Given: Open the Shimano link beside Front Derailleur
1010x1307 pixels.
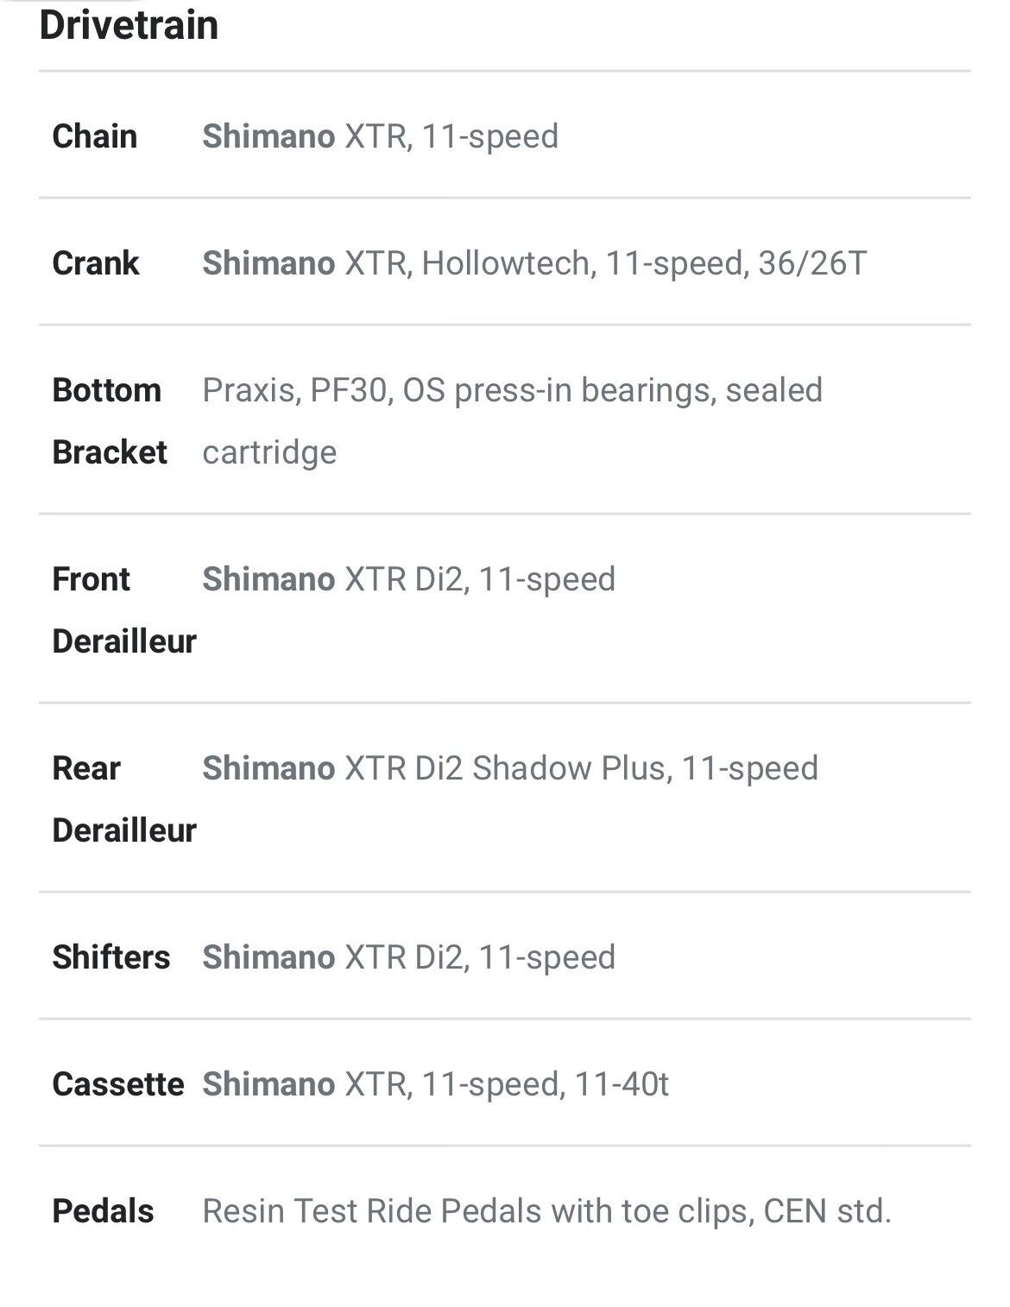Looking at the screenshot, I should [x=268, y=579].
